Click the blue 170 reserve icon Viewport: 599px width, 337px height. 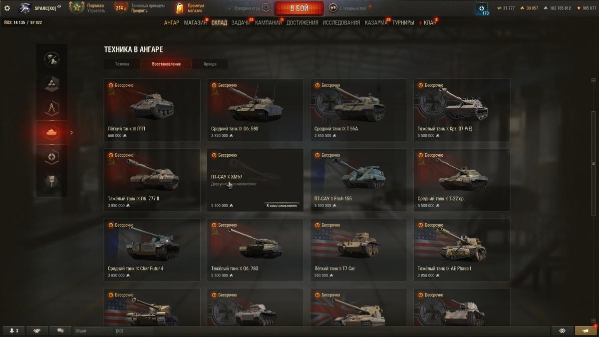tap(482, 8)
